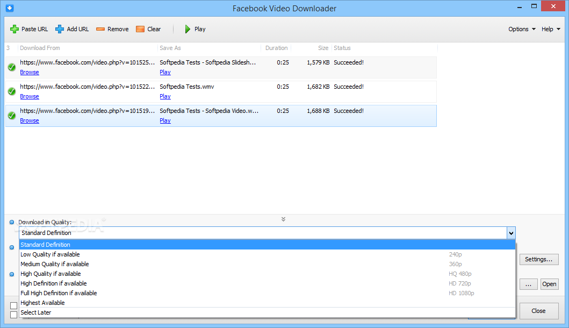Click the 1,579 KB size value
569x328 pixels.
click(x=318, y=62)
